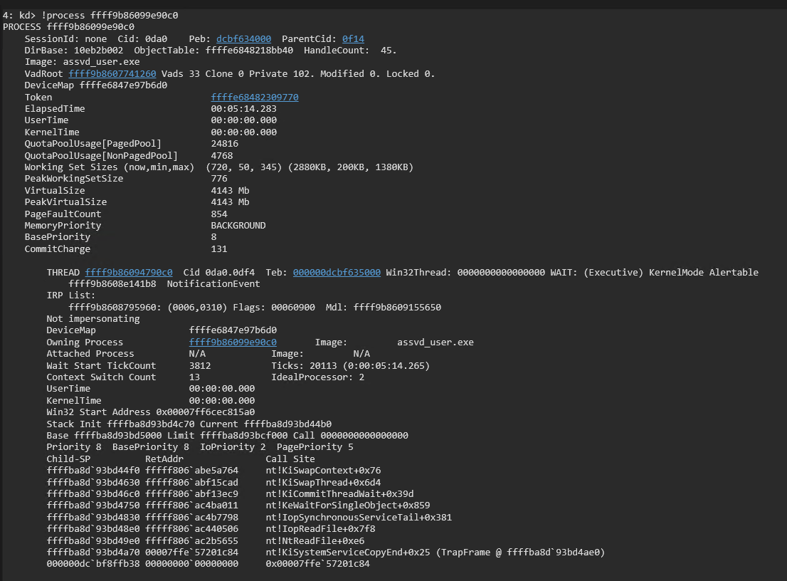
Task: Follow the Teb 000000dcbf635000 link
Action: click(x=336, y=272)
